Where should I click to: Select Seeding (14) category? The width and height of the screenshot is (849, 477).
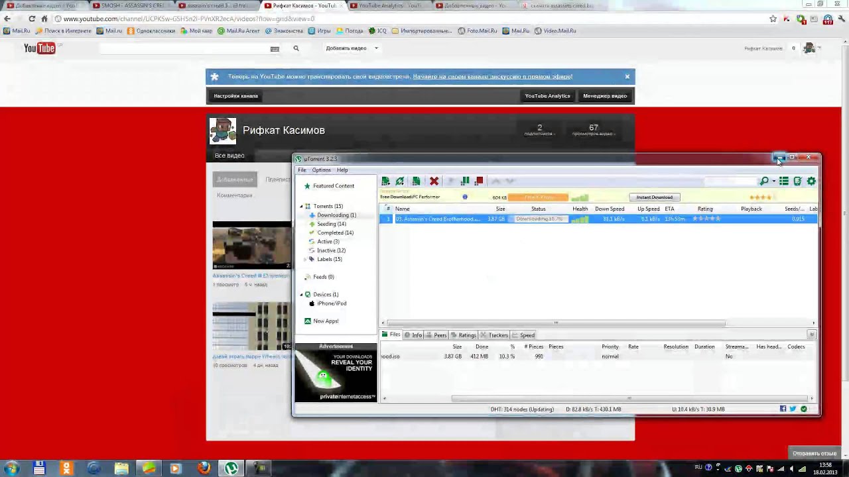[x=332, y=224]
